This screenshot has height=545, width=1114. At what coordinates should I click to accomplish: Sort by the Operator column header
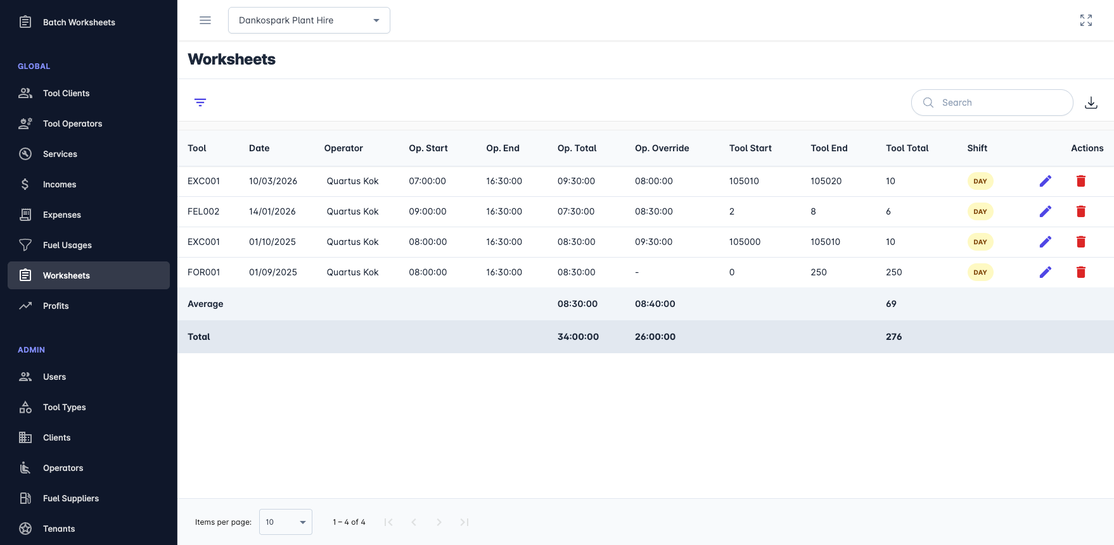(343, 148)
